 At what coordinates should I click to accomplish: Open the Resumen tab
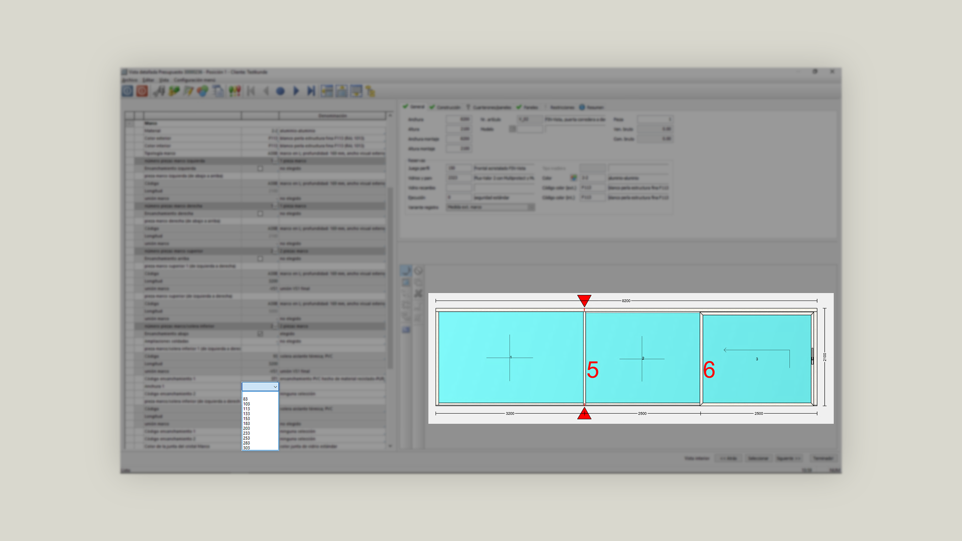[x=592, y=107]
